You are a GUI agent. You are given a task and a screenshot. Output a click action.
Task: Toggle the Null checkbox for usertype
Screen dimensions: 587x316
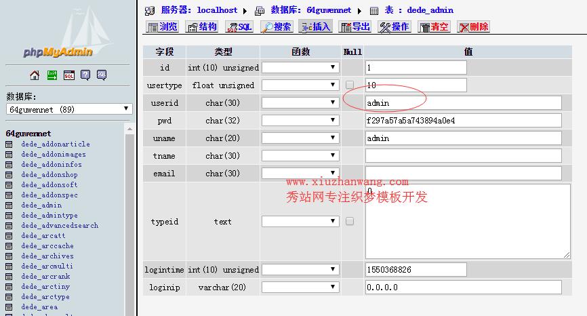pos(350,85)
